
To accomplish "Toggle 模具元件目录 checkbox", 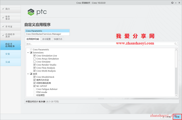I will (35, 80).
